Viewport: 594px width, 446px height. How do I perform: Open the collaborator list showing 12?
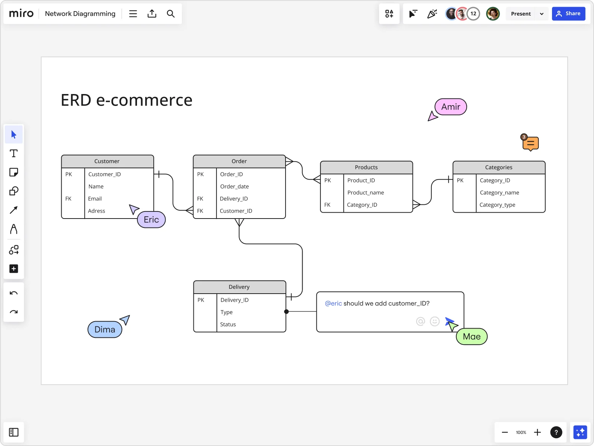[474, 13]
